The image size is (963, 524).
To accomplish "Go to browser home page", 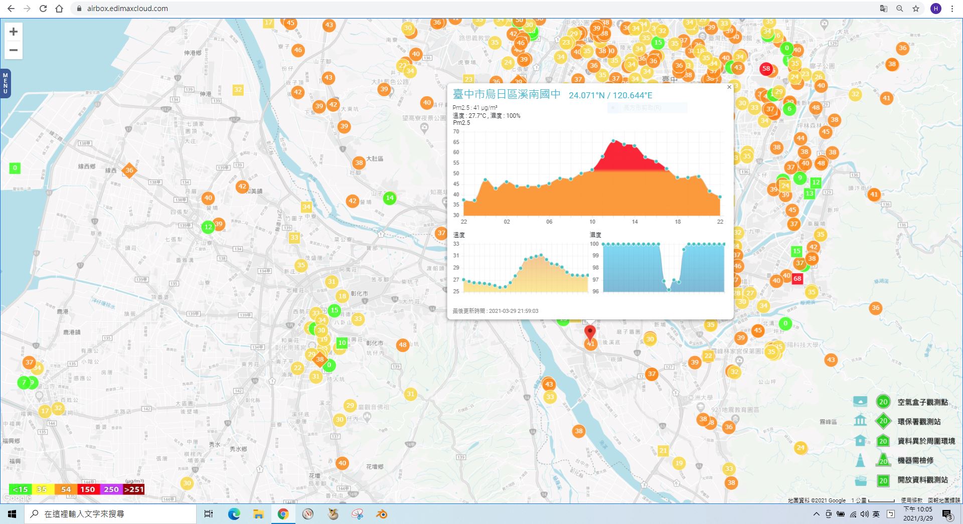I will 59,9.
